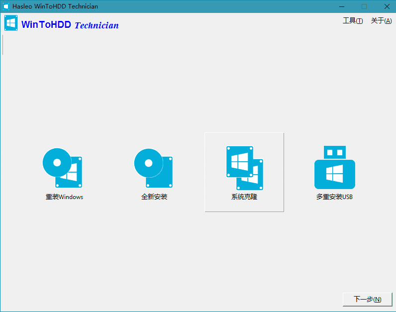Select the 多重安装USB flash drive icon
This screenshot has height=312, width=396.
(334, 168)
